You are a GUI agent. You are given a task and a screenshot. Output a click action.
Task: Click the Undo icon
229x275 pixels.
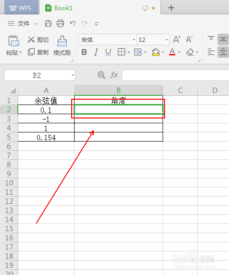[x=73, y=23]
